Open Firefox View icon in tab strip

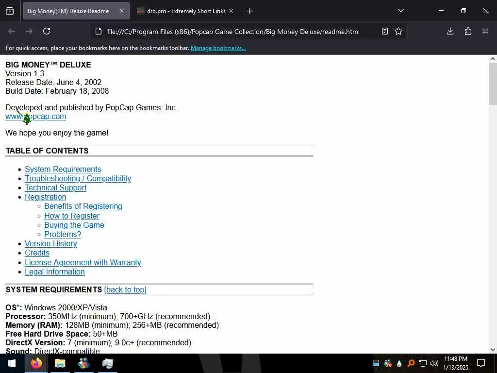tap(10, 11)
